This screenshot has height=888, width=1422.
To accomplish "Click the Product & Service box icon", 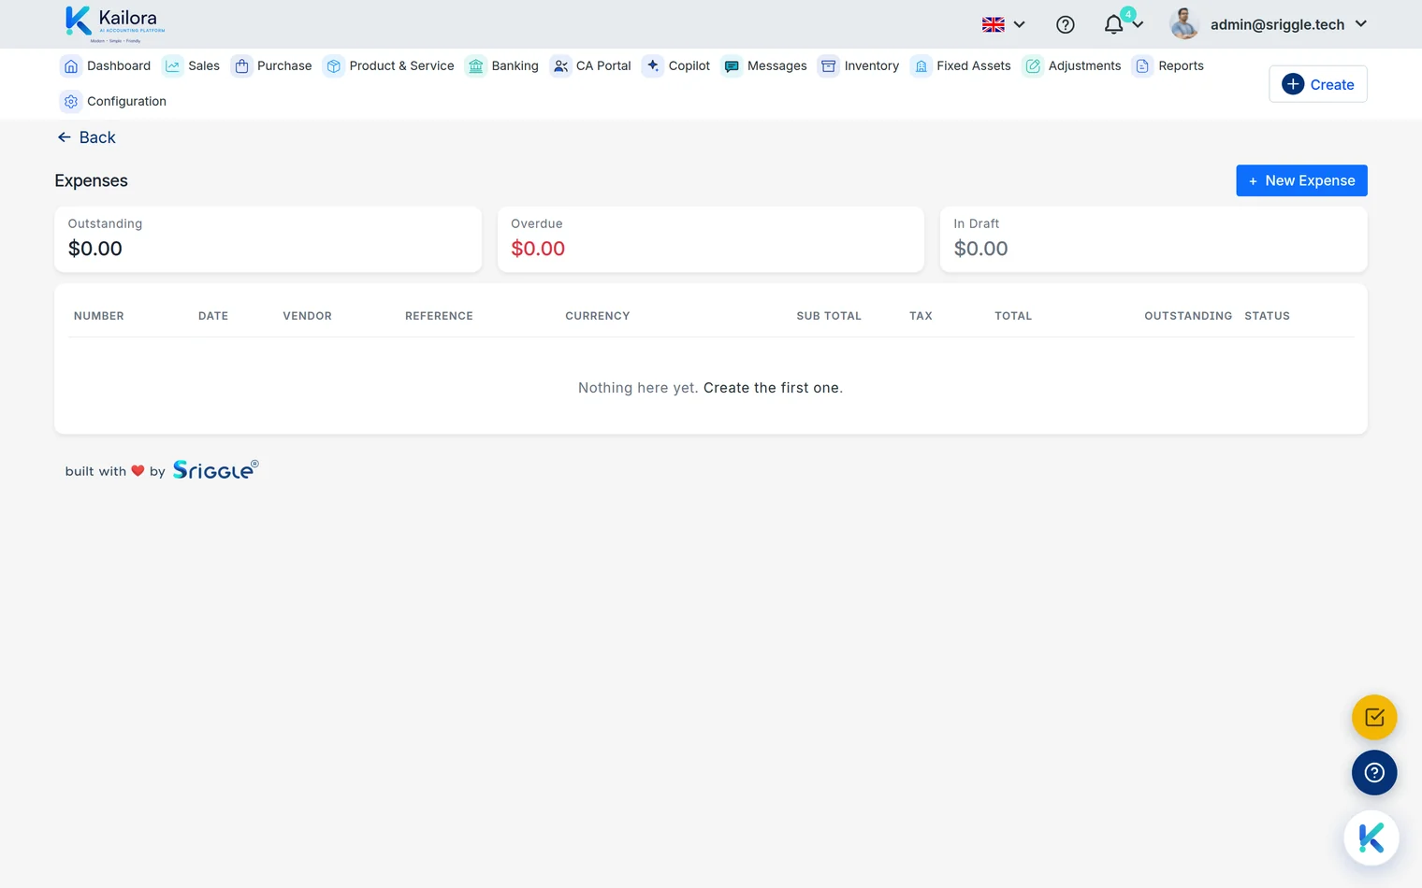I will pyautogui.click(x=334, y=66).
